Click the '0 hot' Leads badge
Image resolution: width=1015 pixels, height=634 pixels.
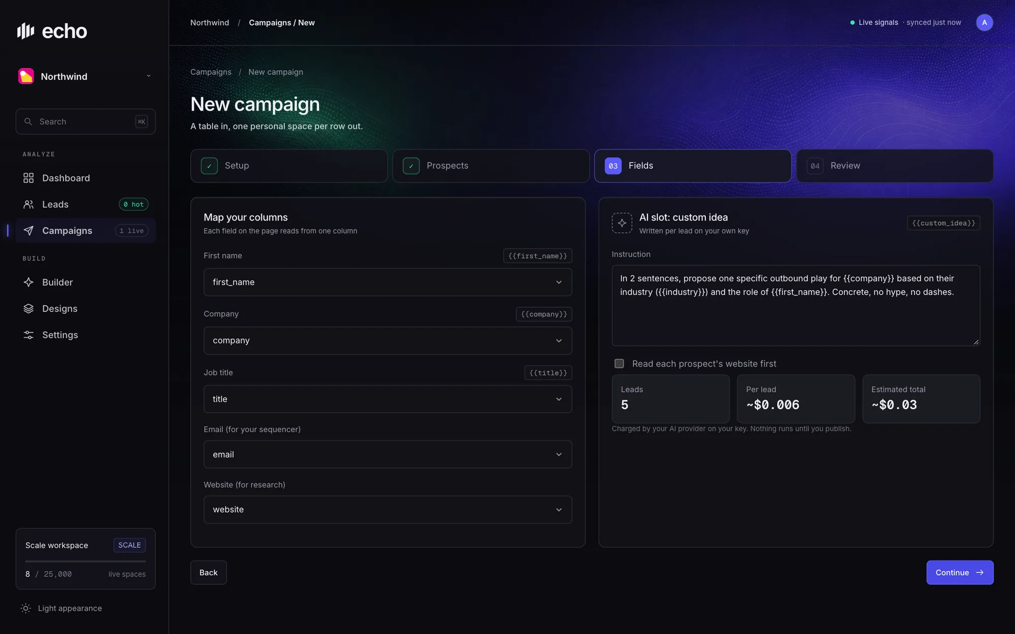click(133, 204)
